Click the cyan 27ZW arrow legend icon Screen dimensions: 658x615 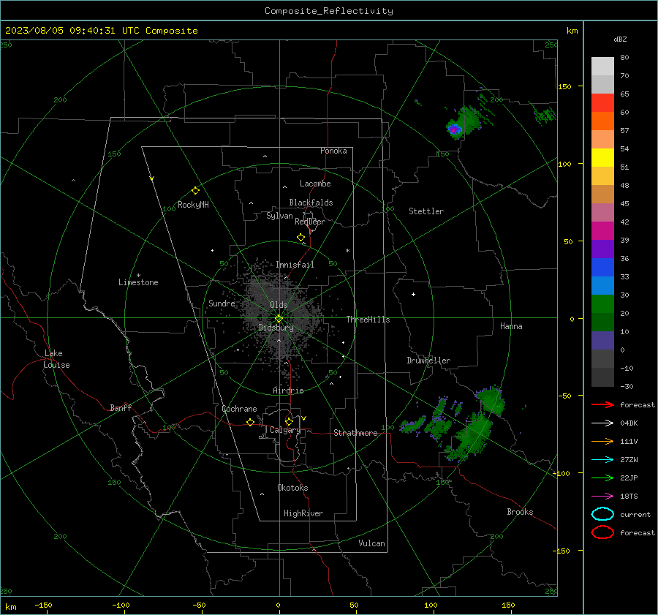[x=602, y=460]
